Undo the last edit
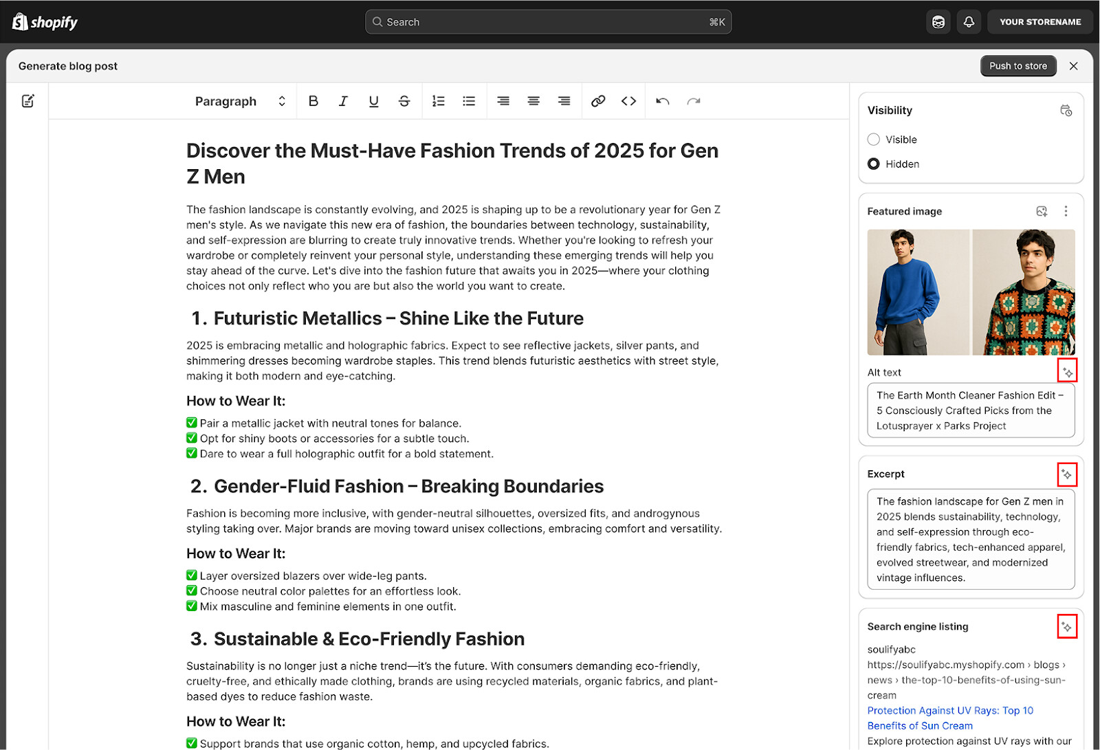The image size is (1100, 750). tap(663, 101)
